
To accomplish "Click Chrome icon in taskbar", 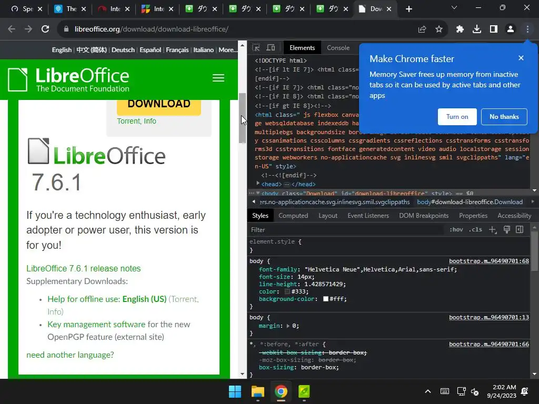I will 281,391.
